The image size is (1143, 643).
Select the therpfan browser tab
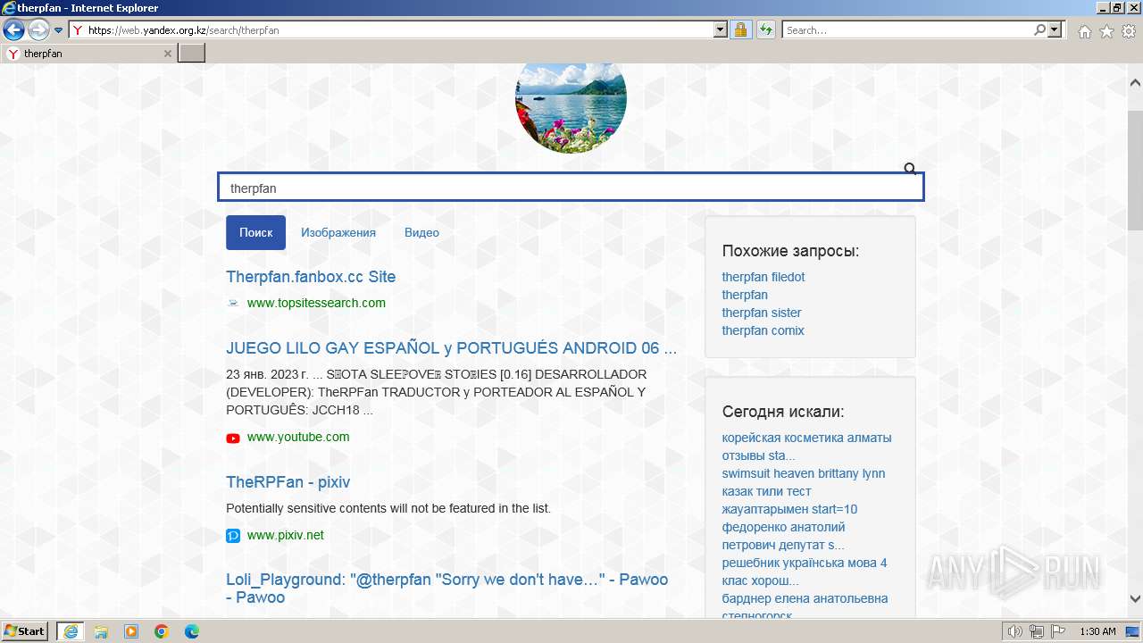point(88,54)
